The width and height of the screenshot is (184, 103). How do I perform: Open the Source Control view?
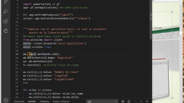[x=5, y=2]
